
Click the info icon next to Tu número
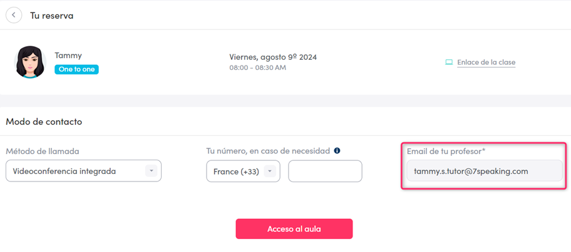coord(337,151)
